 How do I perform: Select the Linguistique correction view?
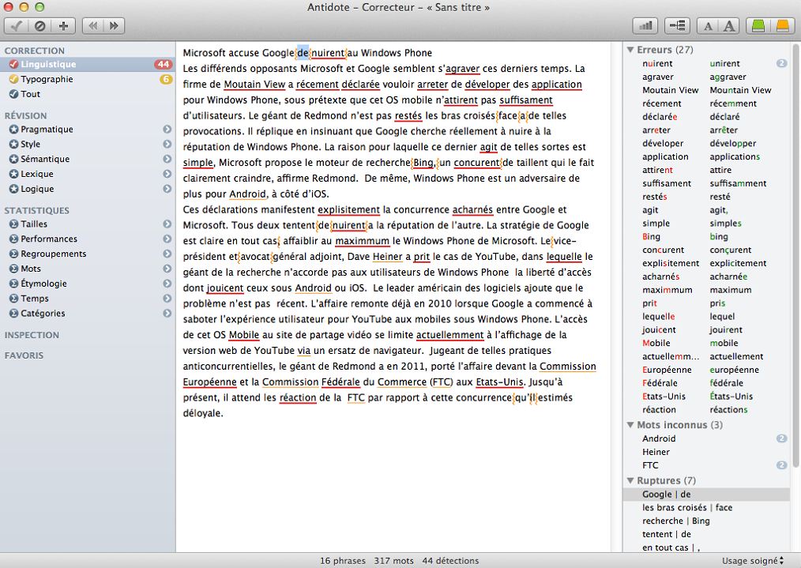pos(88,64)
